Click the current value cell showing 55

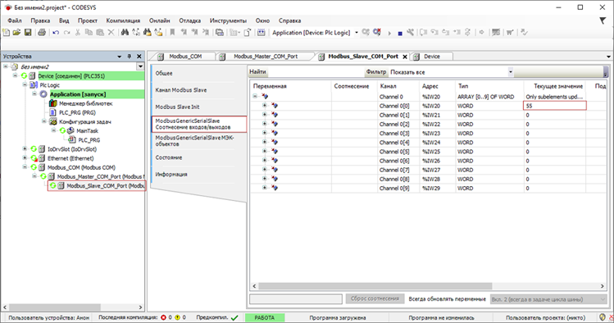coord(554,106)
